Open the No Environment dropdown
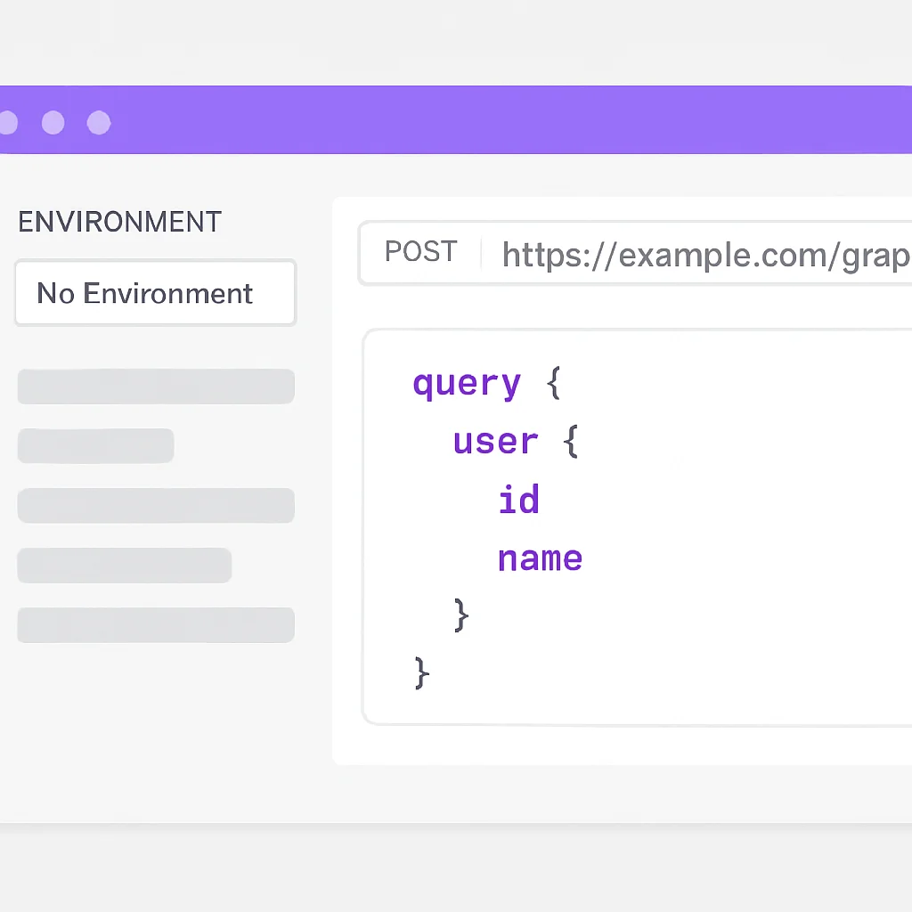Viewport: 912px width, 912px height. (155, 292)
